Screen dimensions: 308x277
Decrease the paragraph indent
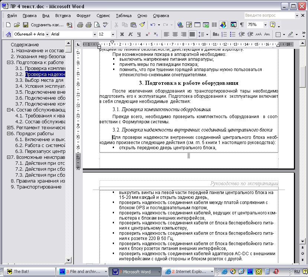(x=242, y=34)
